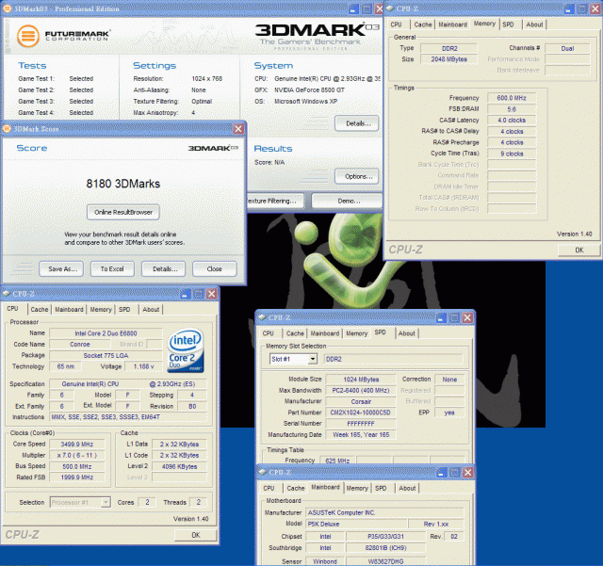Open Mainboard tab in memory CPU-Z window

coord(452,24)
